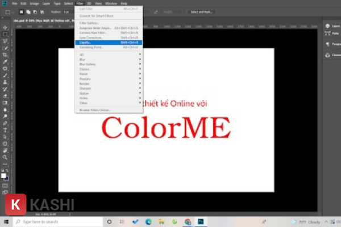This screenshot has width=341, height=227.
Task: Choose Intersect with selection mode in options bar
Action: pyautogui.click(x=42, y=12)
